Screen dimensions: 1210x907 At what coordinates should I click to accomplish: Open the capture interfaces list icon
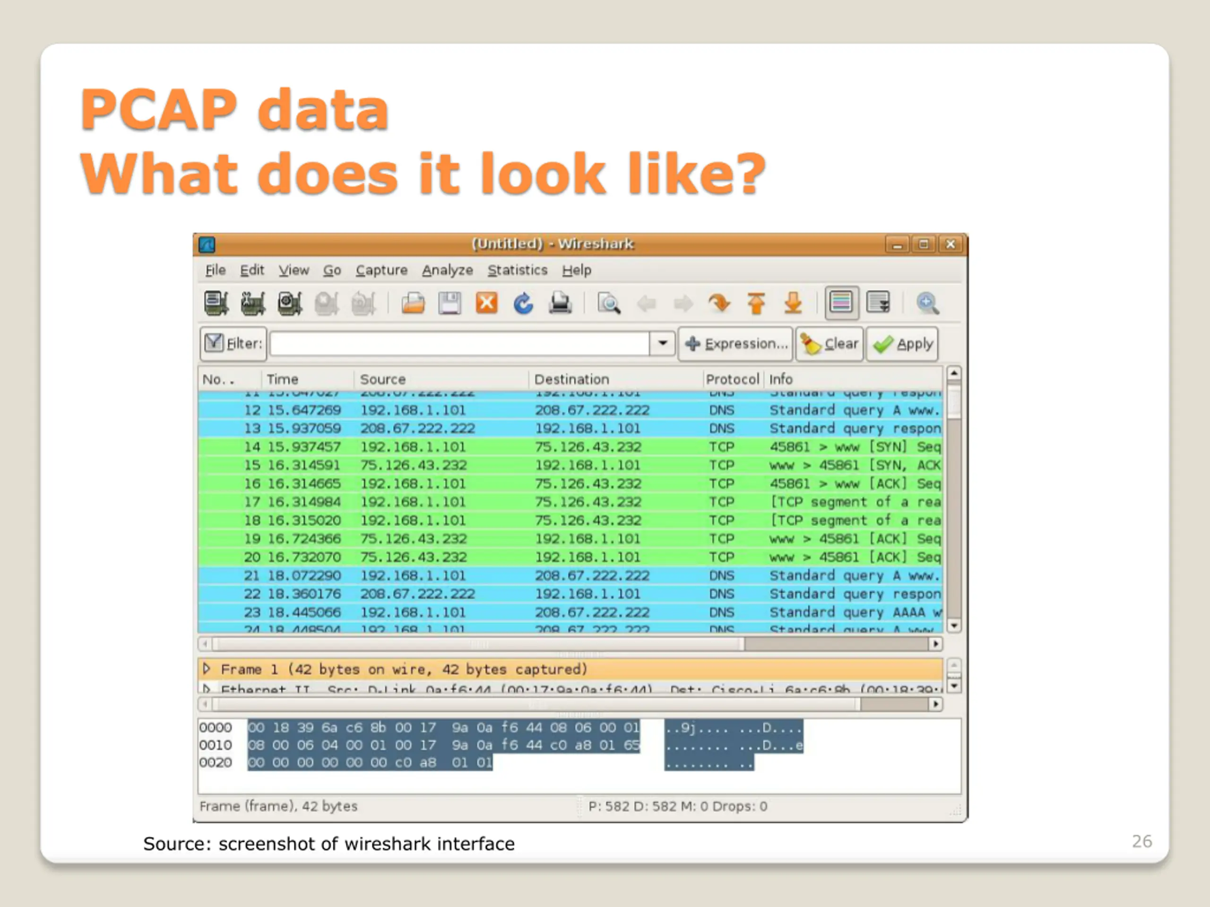click(x=216, y=303)
